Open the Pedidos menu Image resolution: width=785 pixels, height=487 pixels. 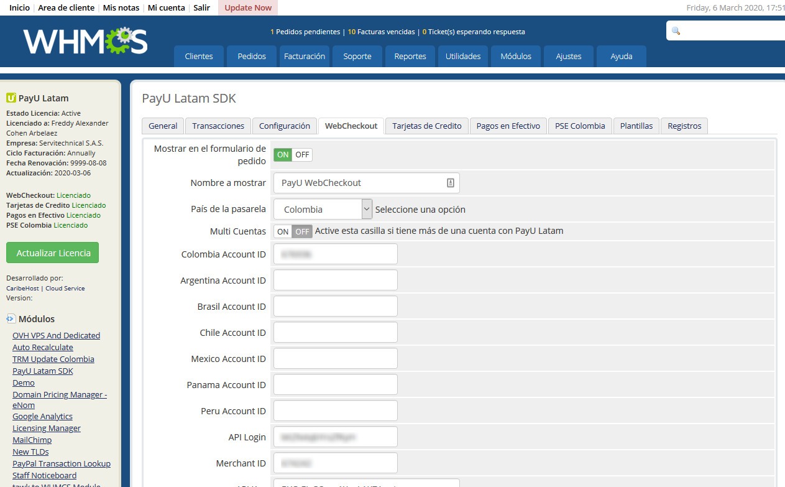coord(252,56)
